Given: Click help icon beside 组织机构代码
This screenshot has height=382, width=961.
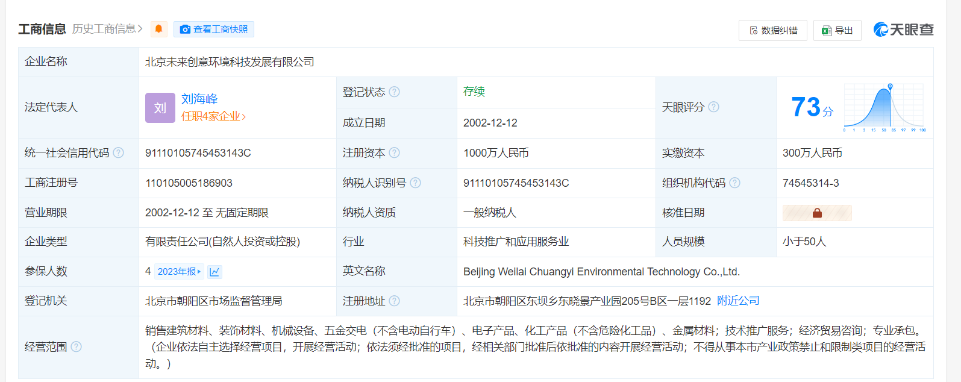Looking at the screenshot, I should click(x=734, y=183).
